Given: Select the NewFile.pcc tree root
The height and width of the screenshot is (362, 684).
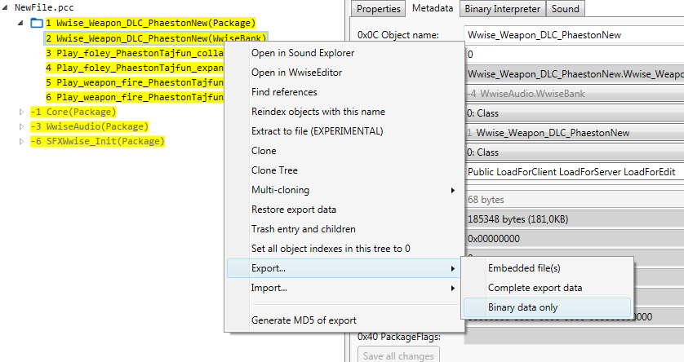Looking at the screenshot, I should (x=44, y=7).
